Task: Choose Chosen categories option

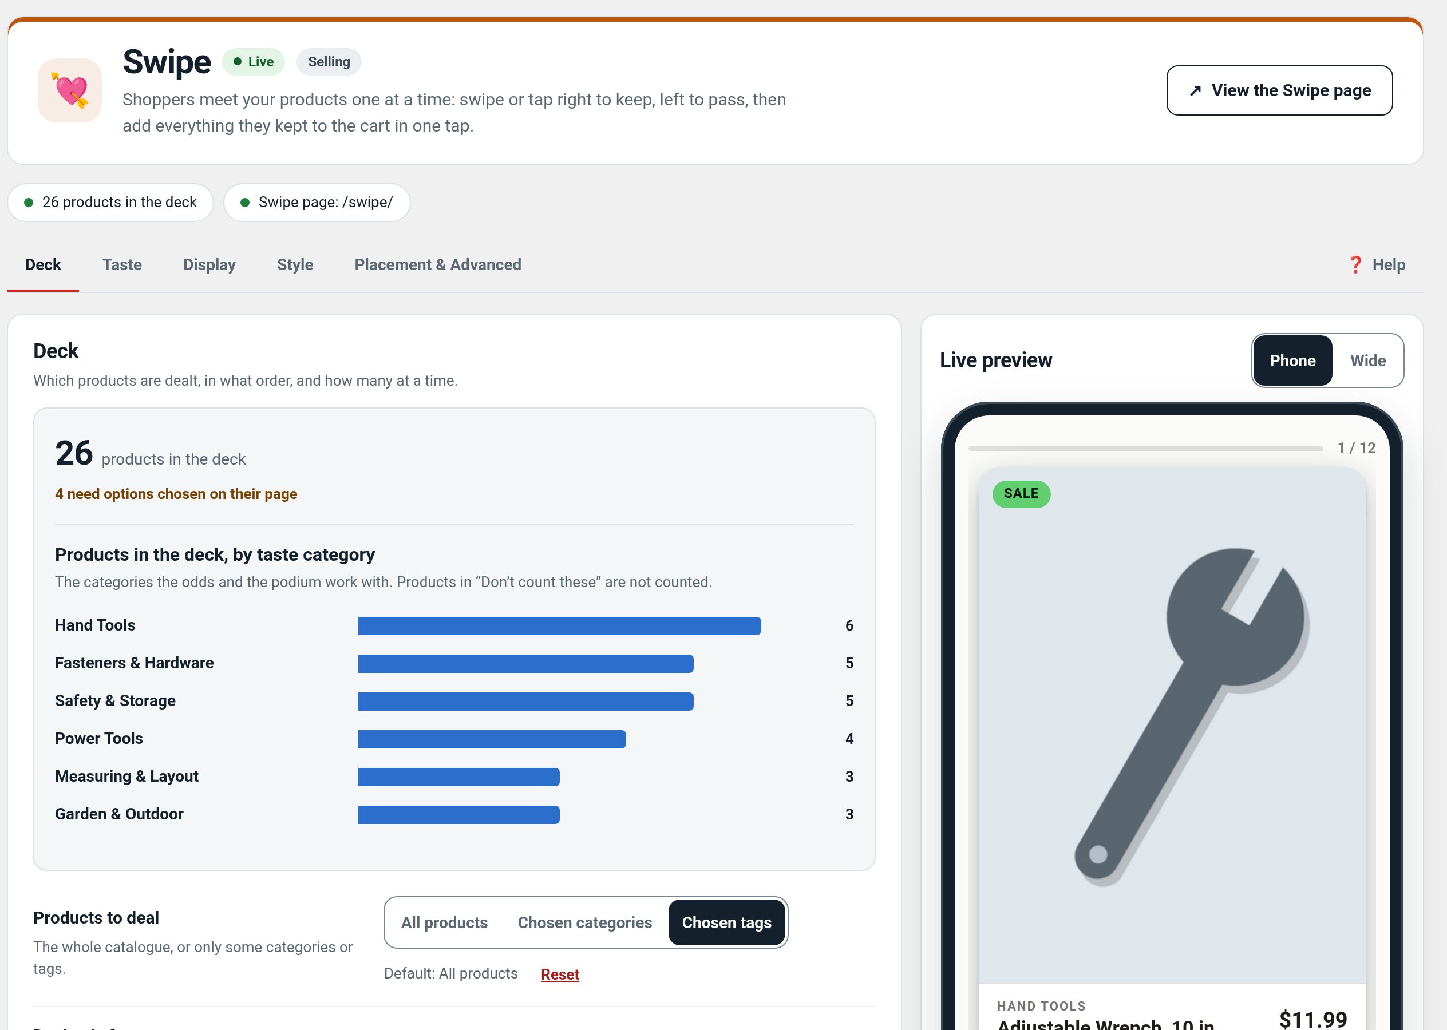Action: coord(584,922)
